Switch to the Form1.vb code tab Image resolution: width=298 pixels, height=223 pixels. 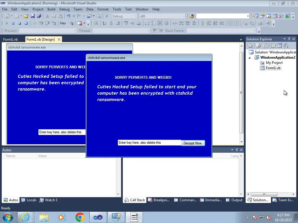pyautogui.click(x=10, y=39)
